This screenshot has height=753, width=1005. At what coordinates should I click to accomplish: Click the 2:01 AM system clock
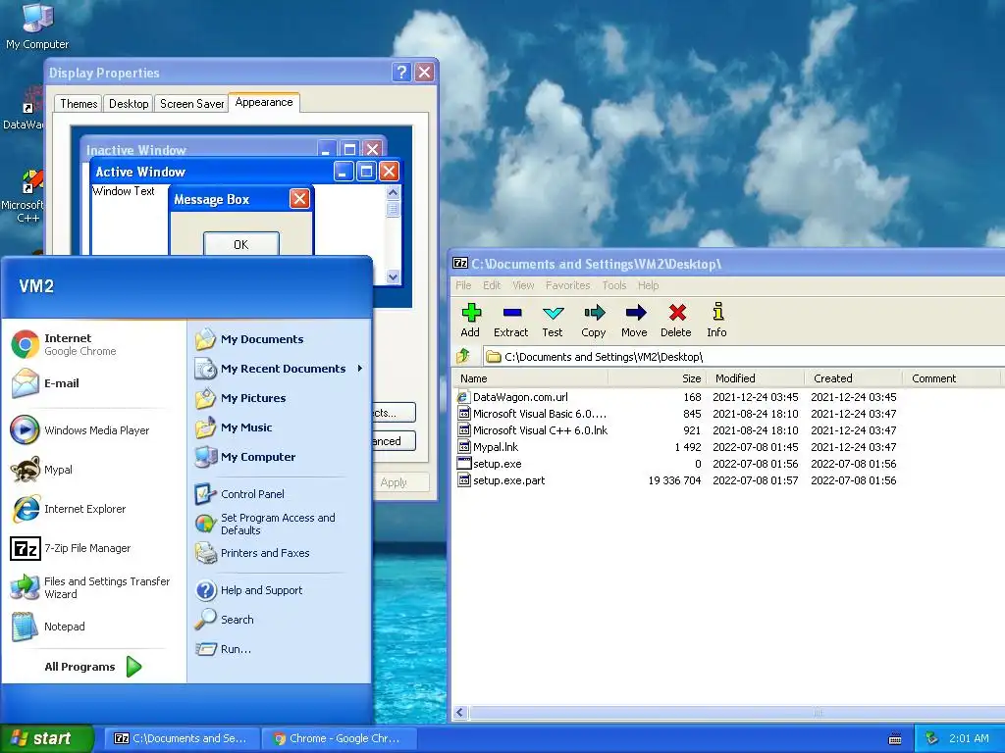[969, 738]
